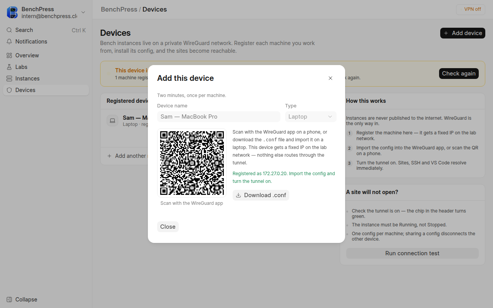493x308 pixels.
Task: Click the 'Two minutes, once per machine.' text
Action: (x=191, y=95)
